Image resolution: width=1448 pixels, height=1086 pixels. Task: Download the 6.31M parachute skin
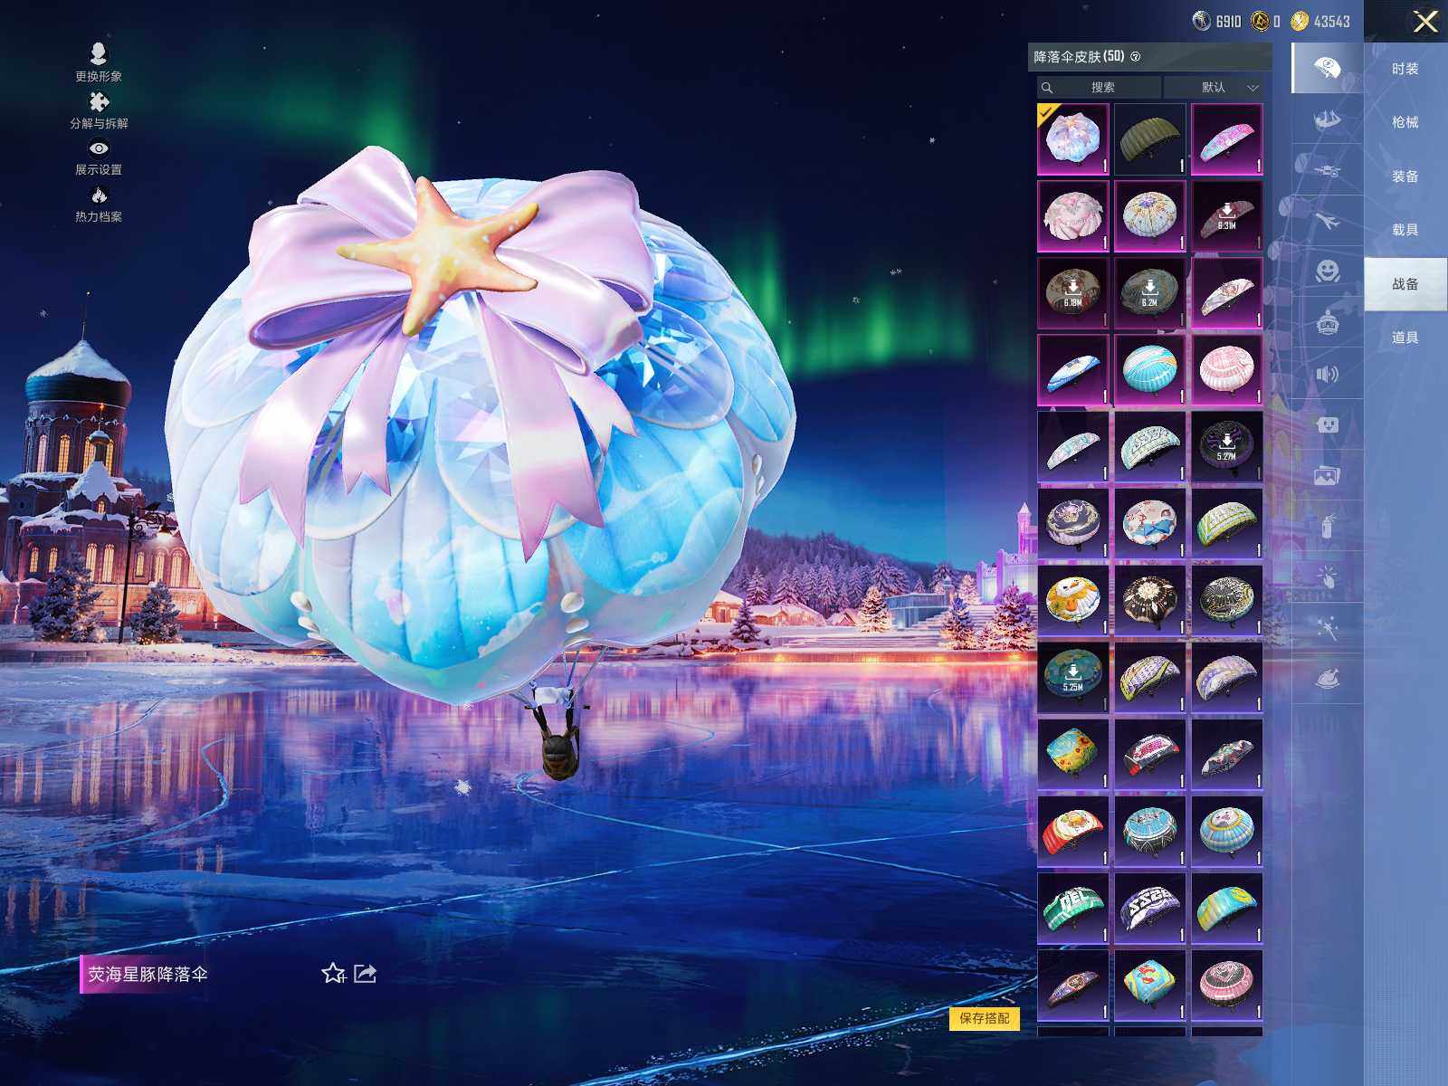(1227, 216)
